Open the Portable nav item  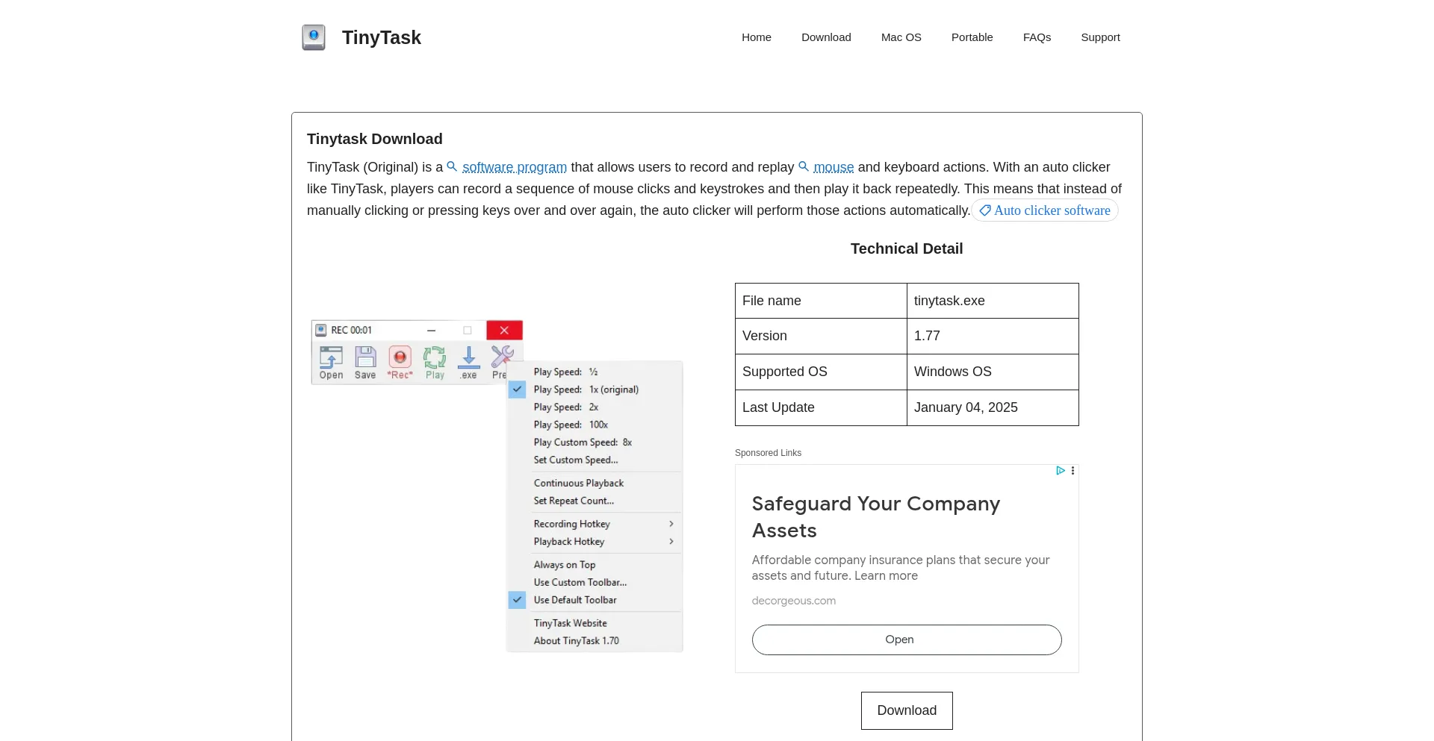point(972,37)
